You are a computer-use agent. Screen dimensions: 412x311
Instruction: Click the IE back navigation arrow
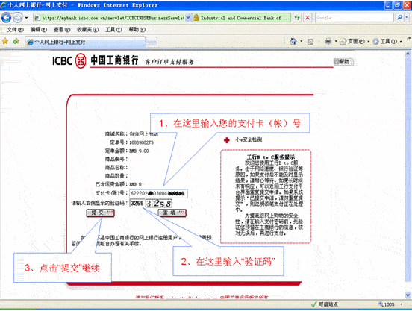click(6, 18)
